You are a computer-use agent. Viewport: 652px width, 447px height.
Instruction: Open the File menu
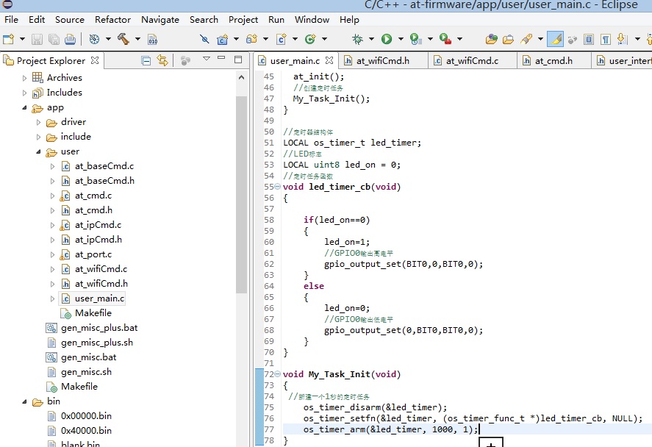tap(11, 20)
